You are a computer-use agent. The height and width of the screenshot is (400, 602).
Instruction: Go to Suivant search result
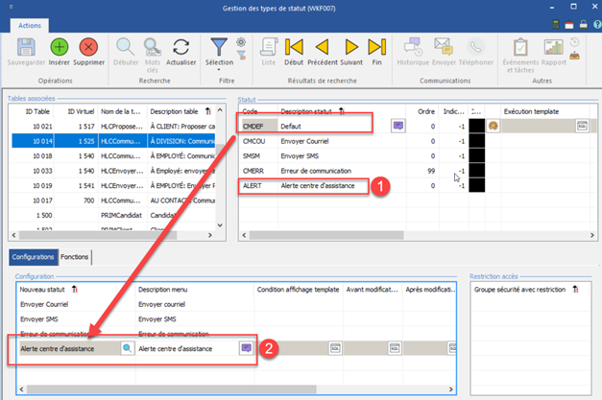coord(352,46)
